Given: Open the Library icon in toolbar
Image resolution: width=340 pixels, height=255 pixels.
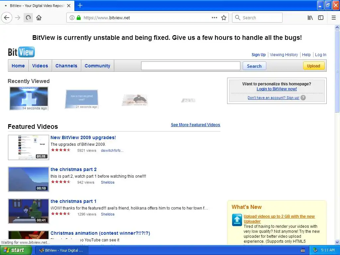Looking at the screenshot, I should (310, 18).
